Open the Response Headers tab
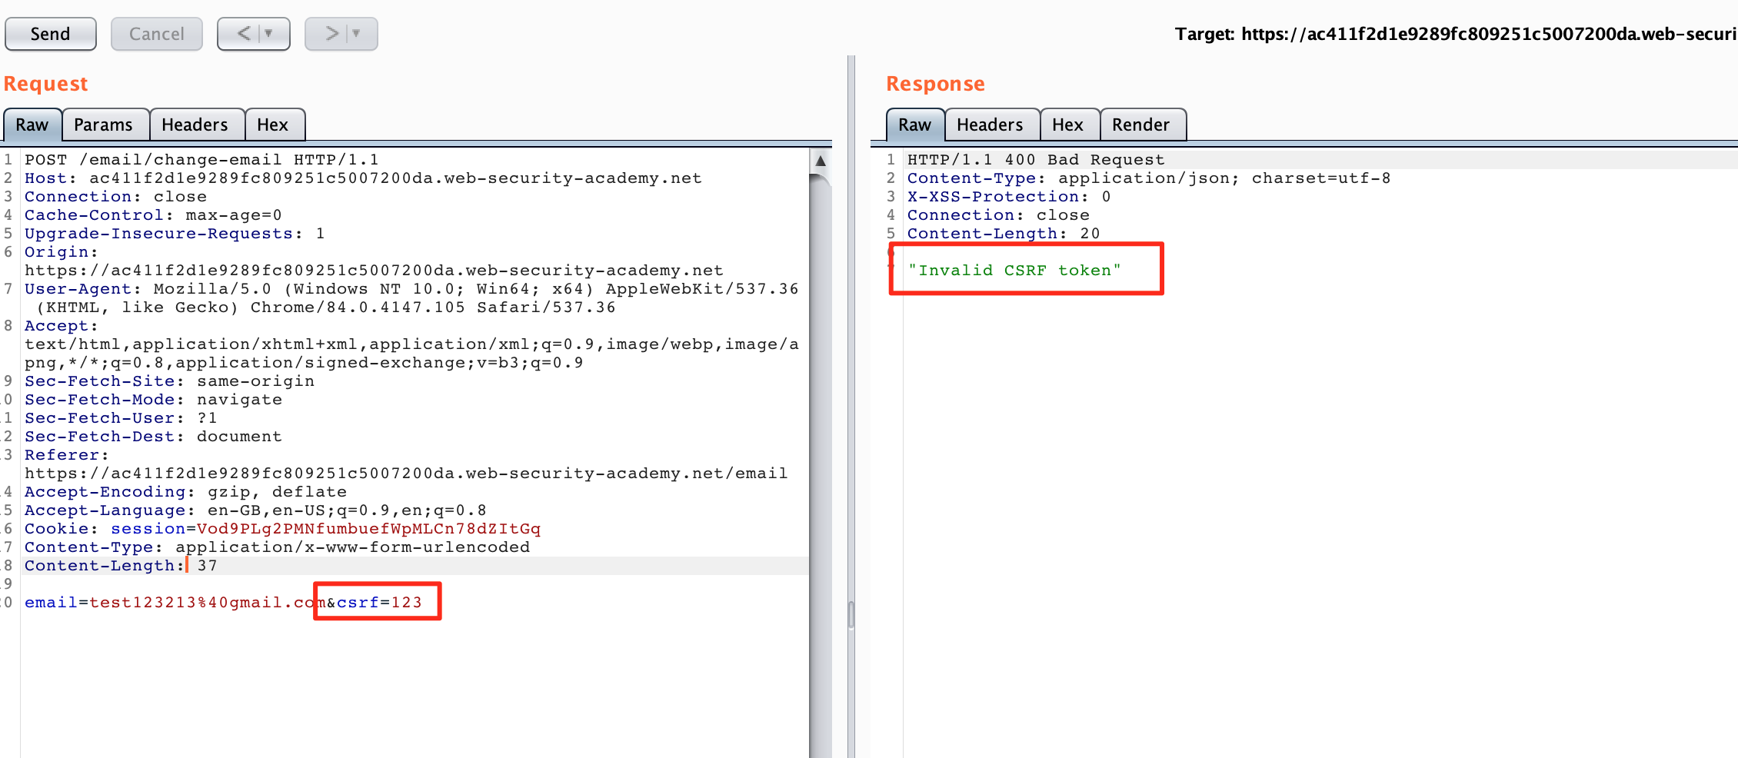1738x758 pixels. (x=989, y=125)
